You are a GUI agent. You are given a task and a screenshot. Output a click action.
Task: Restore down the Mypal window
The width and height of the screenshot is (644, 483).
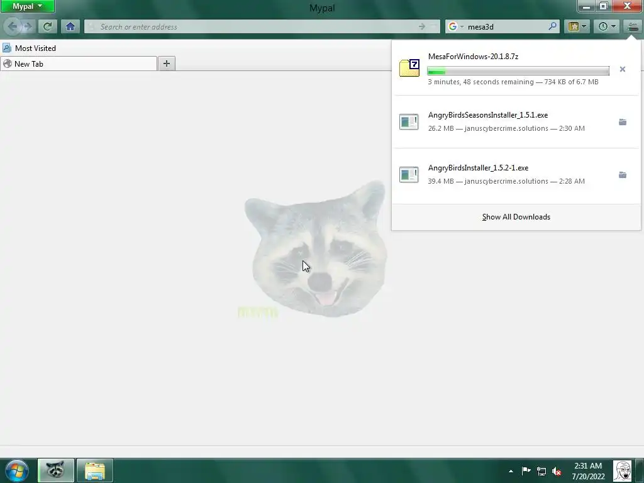coord(603,6)
